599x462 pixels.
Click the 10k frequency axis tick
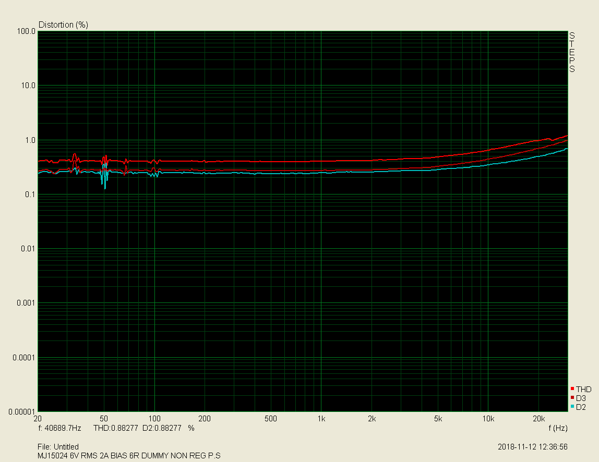point(488,419)
